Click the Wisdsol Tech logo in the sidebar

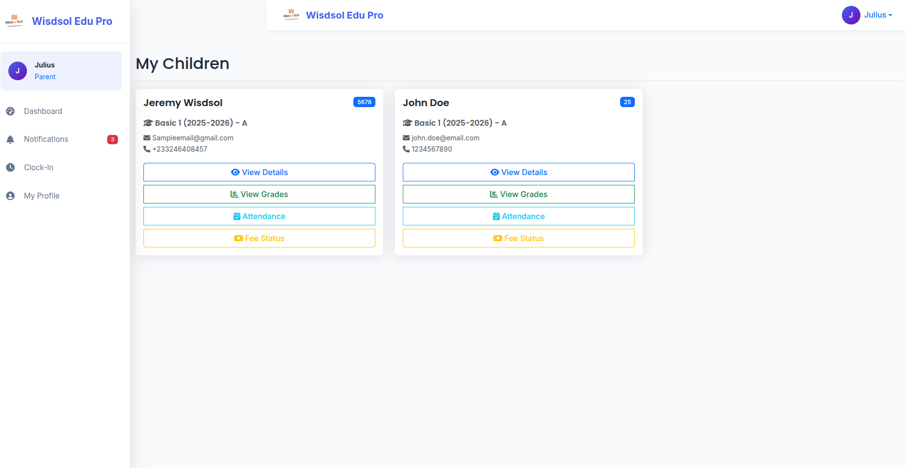(15, 21)
